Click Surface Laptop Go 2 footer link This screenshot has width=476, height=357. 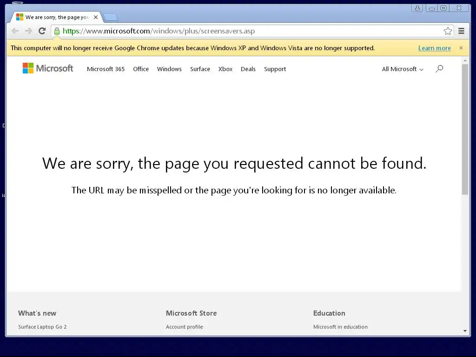click(x=42, y=327)
